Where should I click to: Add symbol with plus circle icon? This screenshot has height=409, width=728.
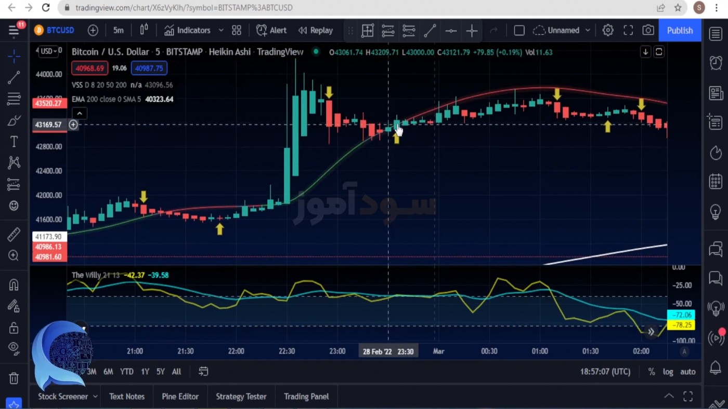pos(93,30)
